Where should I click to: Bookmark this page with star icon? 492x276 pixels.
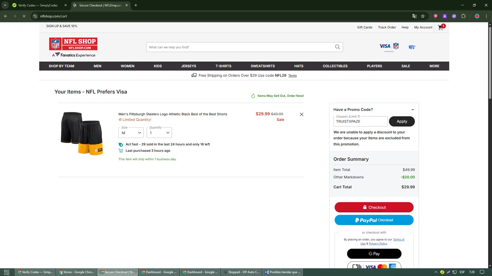(423, 16)
